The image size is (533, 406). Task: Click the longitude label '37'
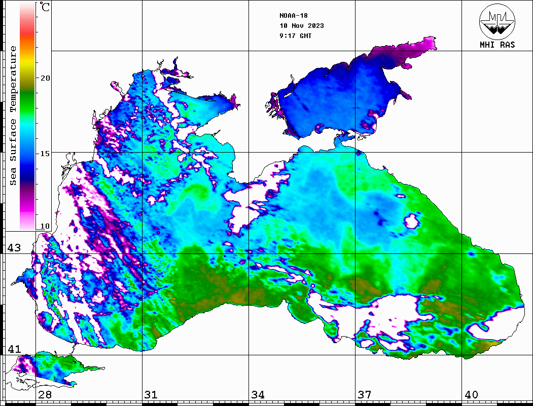(x=365, y=395)
